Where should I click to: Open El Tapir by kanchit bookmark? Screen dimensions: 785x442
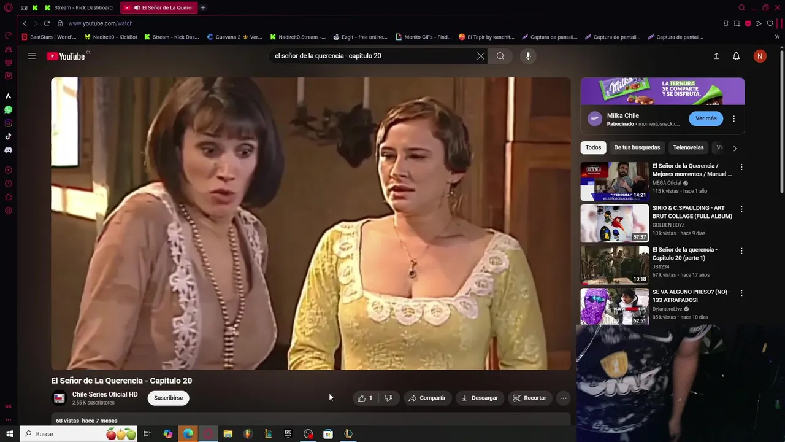click(486, 37)
